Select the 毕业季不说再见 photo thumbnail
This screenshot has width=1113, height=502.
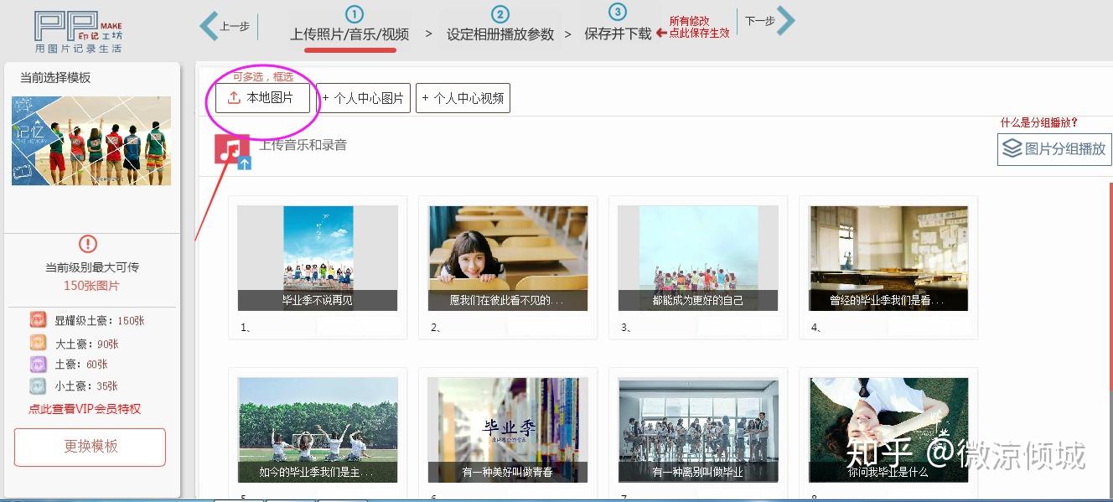pyautogui.click(x=318, y=258)
